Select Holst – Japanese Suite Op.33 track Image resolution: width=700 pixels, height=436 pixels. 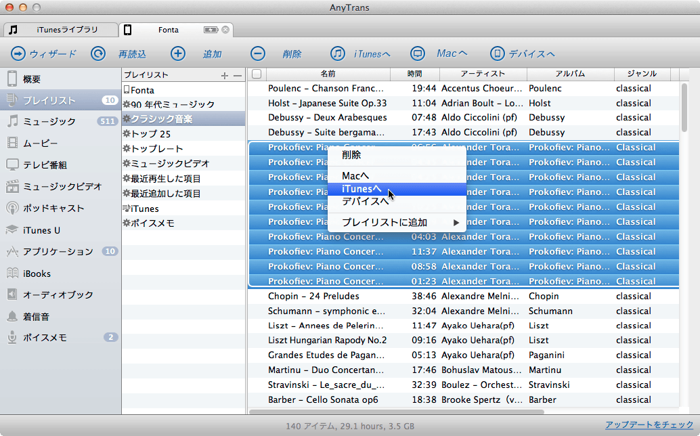coord(463,103)
